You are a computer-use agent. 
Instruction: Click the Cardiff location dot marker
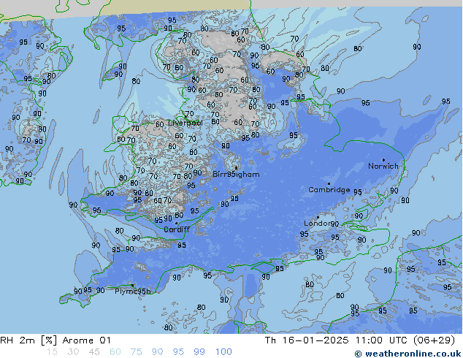click(x=176, y=224)
